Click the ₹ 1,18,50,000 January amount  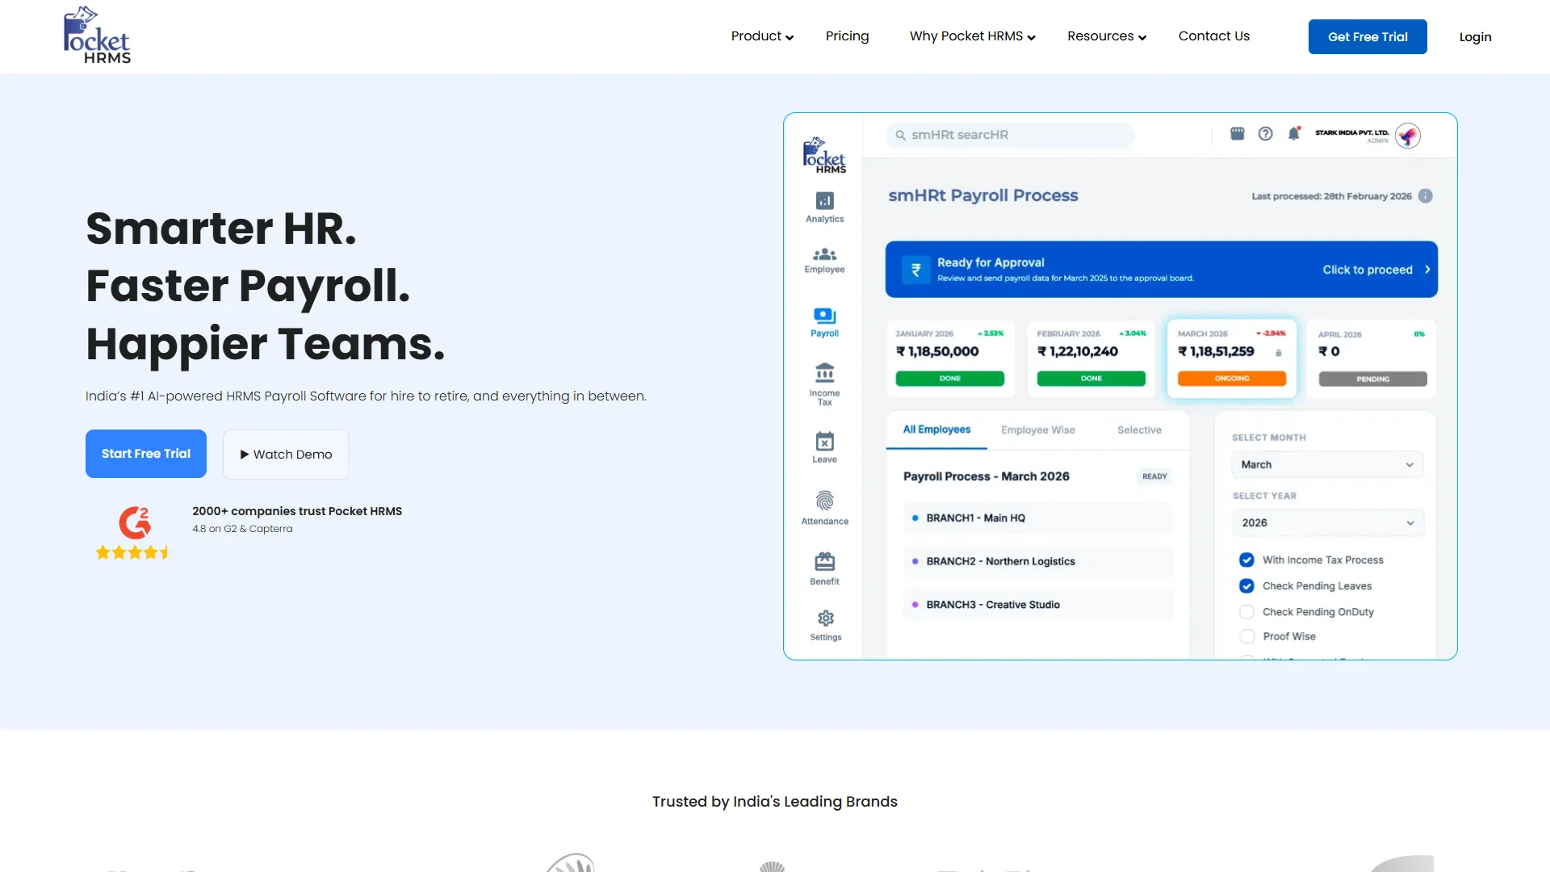click(937, 352)
